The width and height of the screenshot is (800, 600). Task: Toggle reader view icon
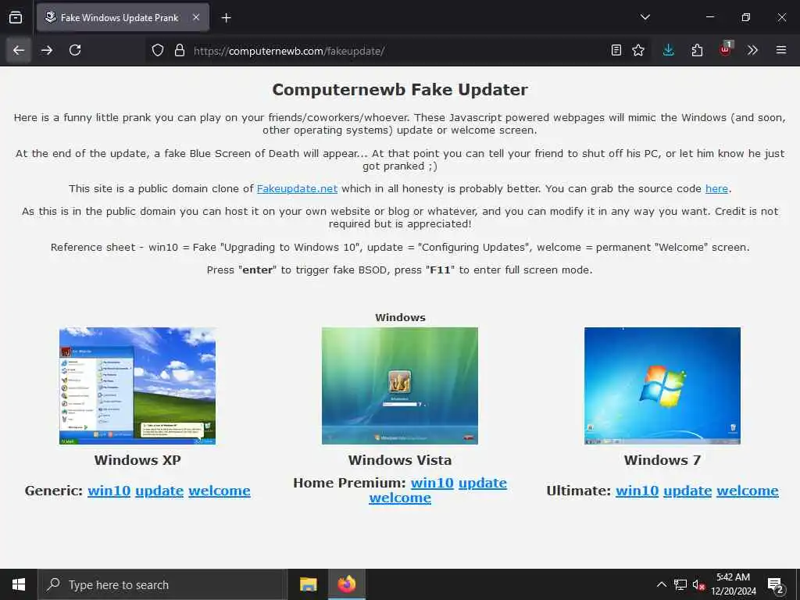(x=616, y=50)
